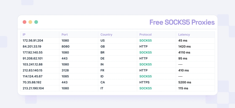The image size is (235, 108).
Task: Click the 115 ms latency value
Action: (x=183, y=88)
